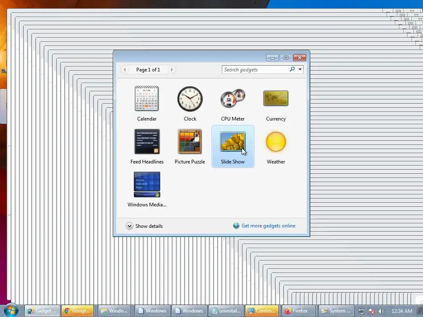Image resolution: width=423 pixels, height=317 pixels.
Task: Click the Picture Puzzle label text
Action: pyautogui.click(x=190, y=162)
